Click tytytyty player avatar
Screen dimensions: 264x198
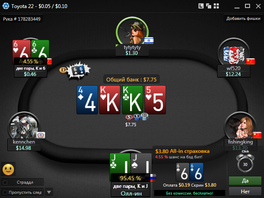click(x=132, y=32)
